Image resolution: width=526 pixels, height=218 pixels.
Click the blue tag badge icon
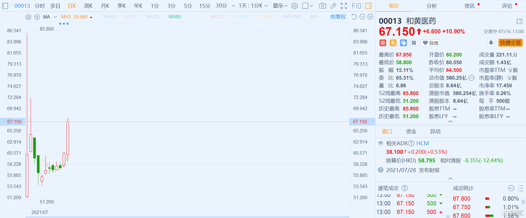pos(403,43)
